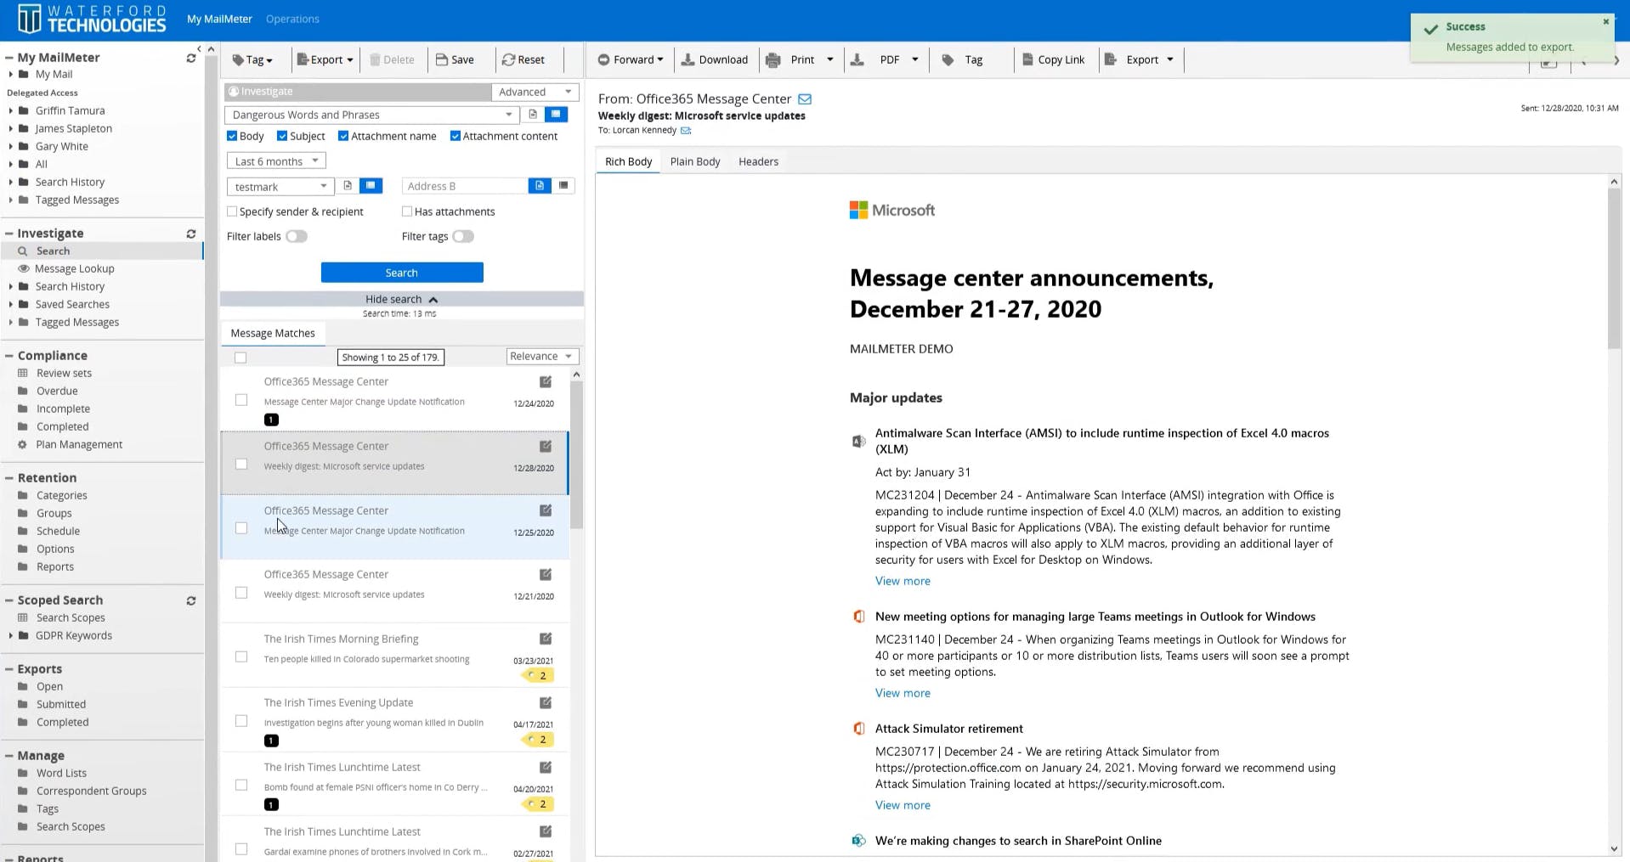Click the PDF export icon
The image size is (1630, 862).
tap(857, 59)
